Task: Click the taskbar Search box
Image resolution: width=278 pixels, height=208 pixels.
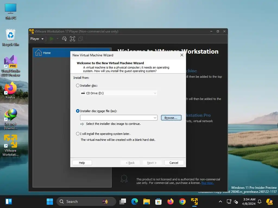Action: click(86, 201)
